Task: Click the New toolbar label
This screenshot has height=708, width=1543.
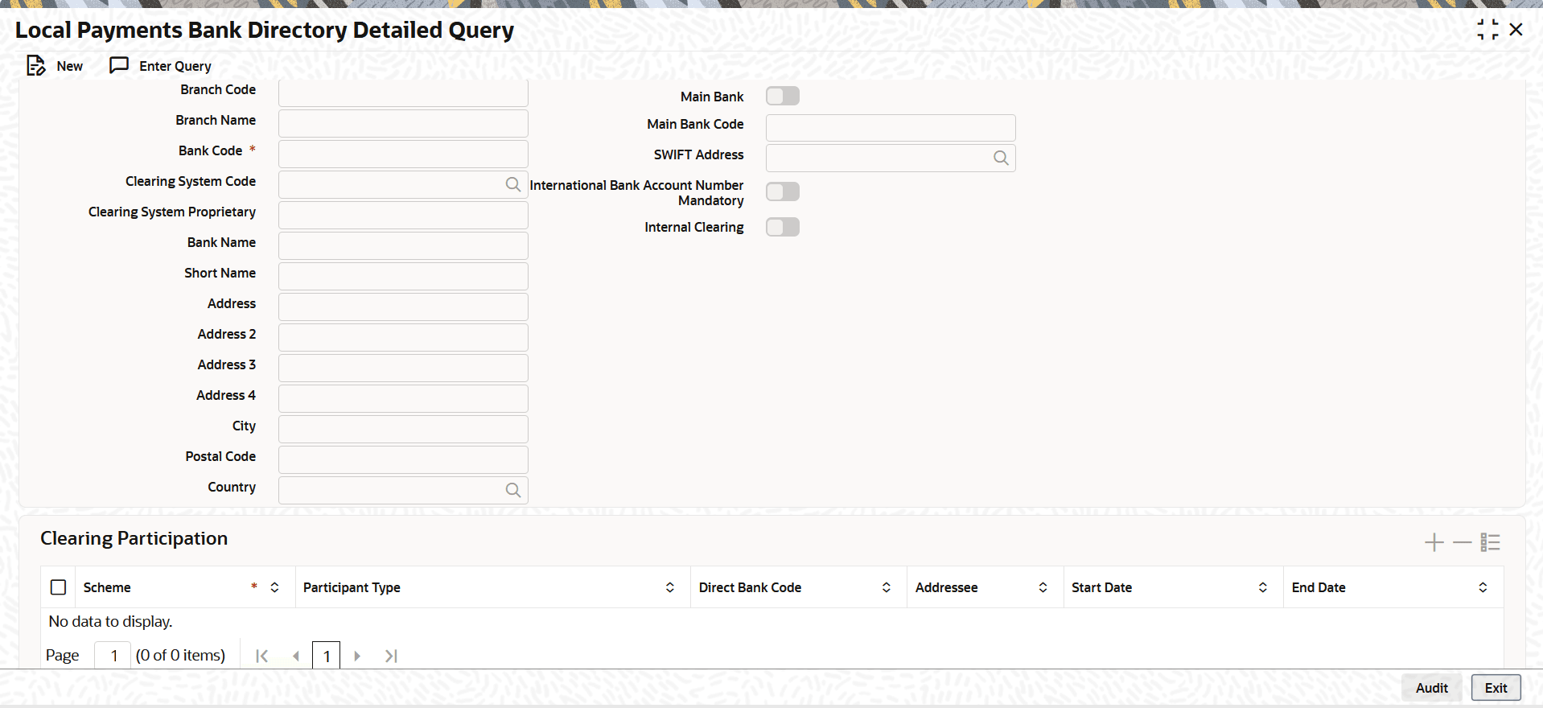Action: point(70,66)
